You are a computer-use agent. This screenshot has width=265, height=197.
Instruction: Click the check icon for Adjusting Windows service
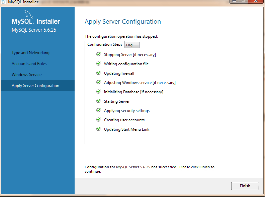click(x=98, y=82)
